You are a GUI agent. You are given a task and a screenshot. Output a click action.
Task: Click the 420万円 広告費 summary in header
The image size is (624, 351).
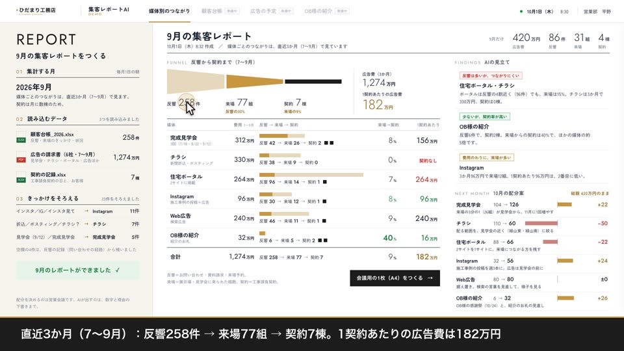(526, 40)
